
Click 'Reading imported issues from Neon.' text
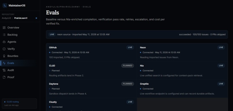(x=159, y=57)
